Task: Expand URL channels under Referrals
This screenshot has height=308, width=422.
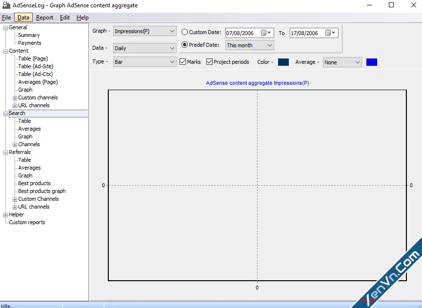Action: (15, 207)
